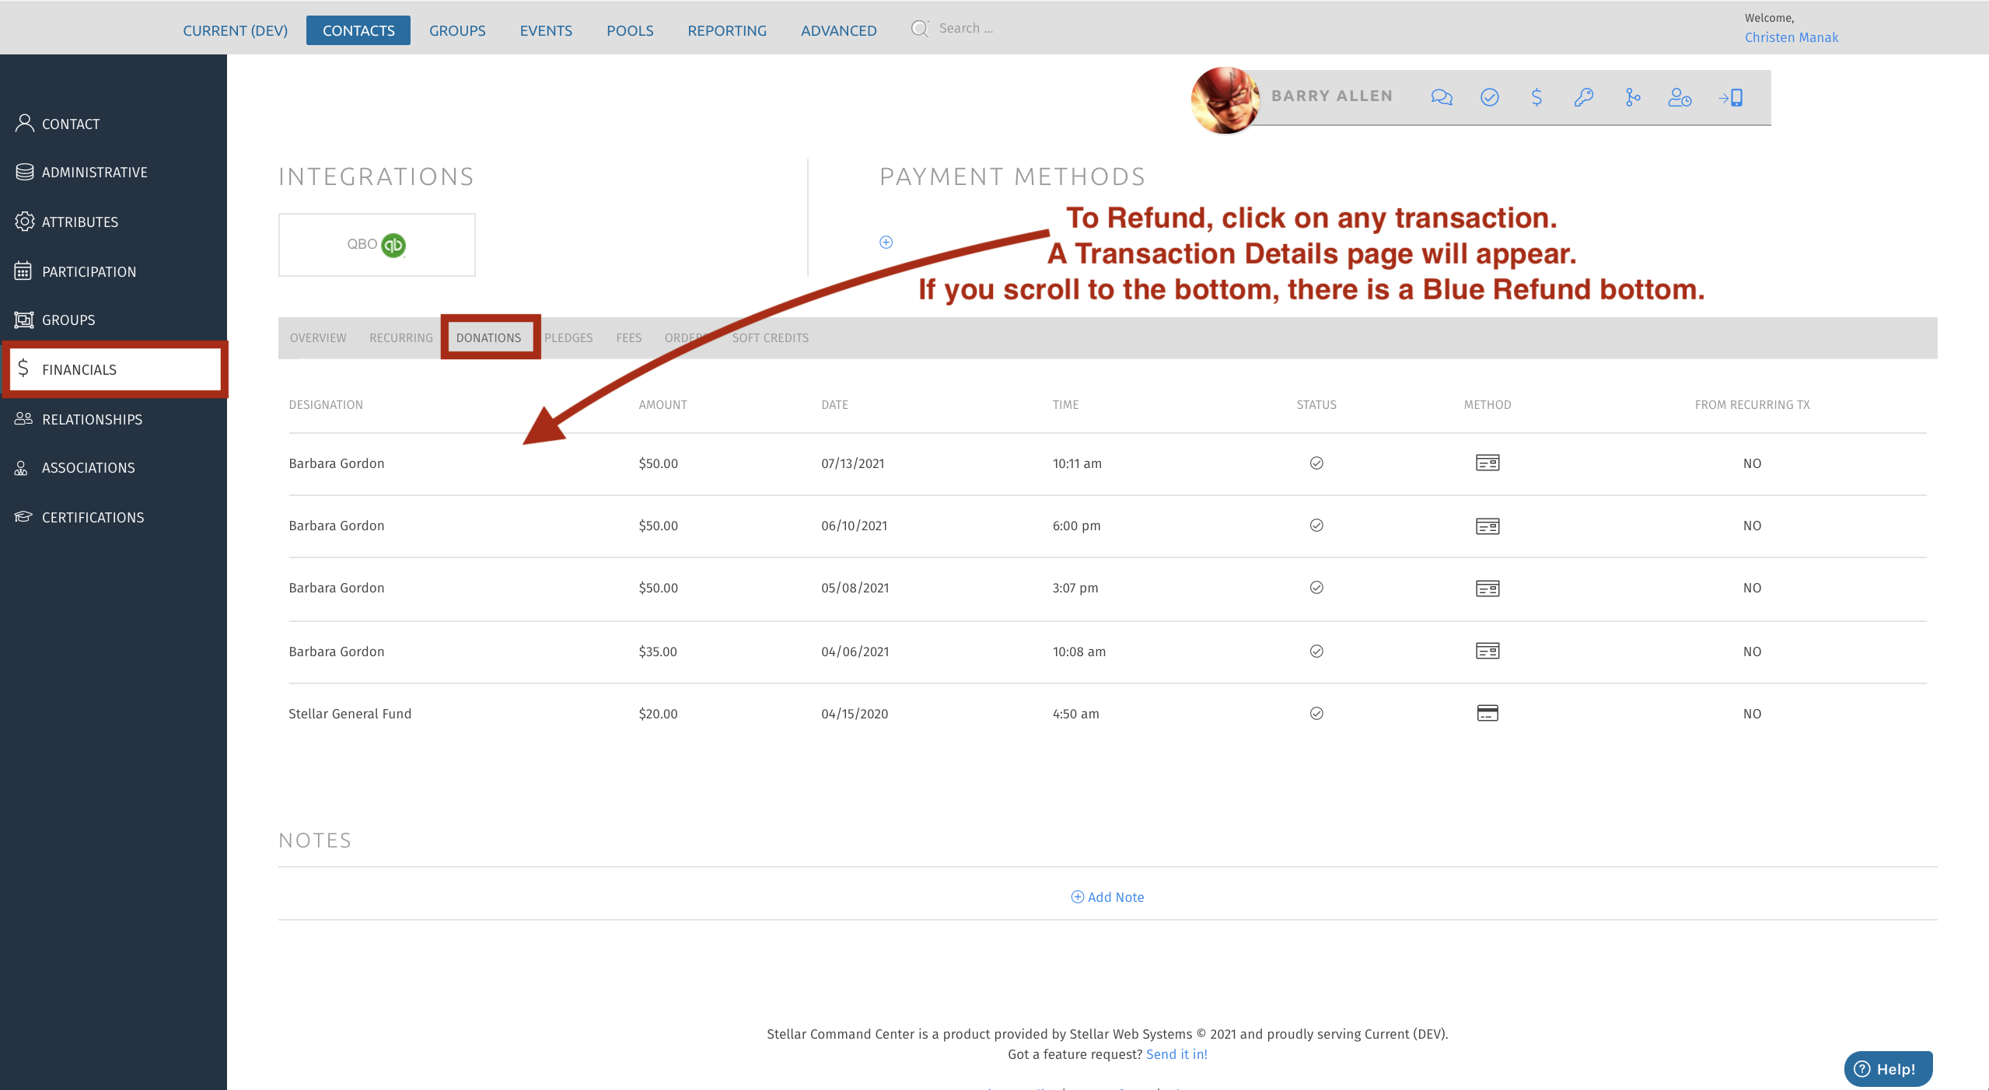1989x1090 pixels.
Task: Open Reporting in the top navigation
Action: click(726, 30)
